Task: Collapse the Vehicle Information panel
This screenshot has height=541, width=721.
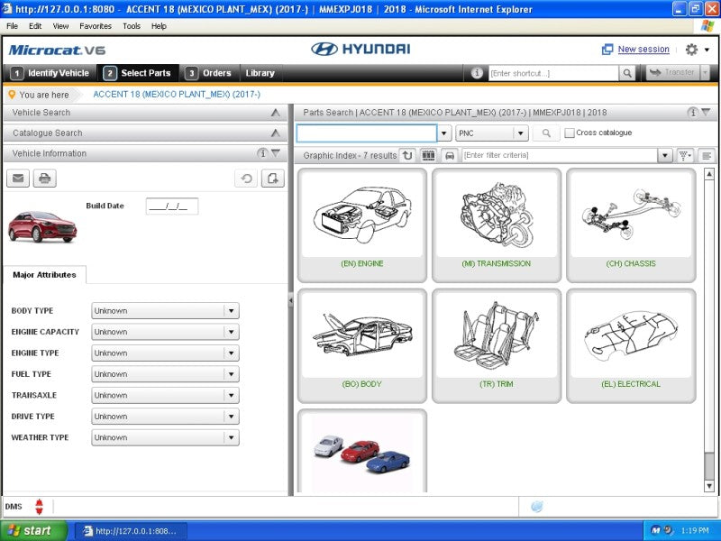Action: (x=275, y=153)
